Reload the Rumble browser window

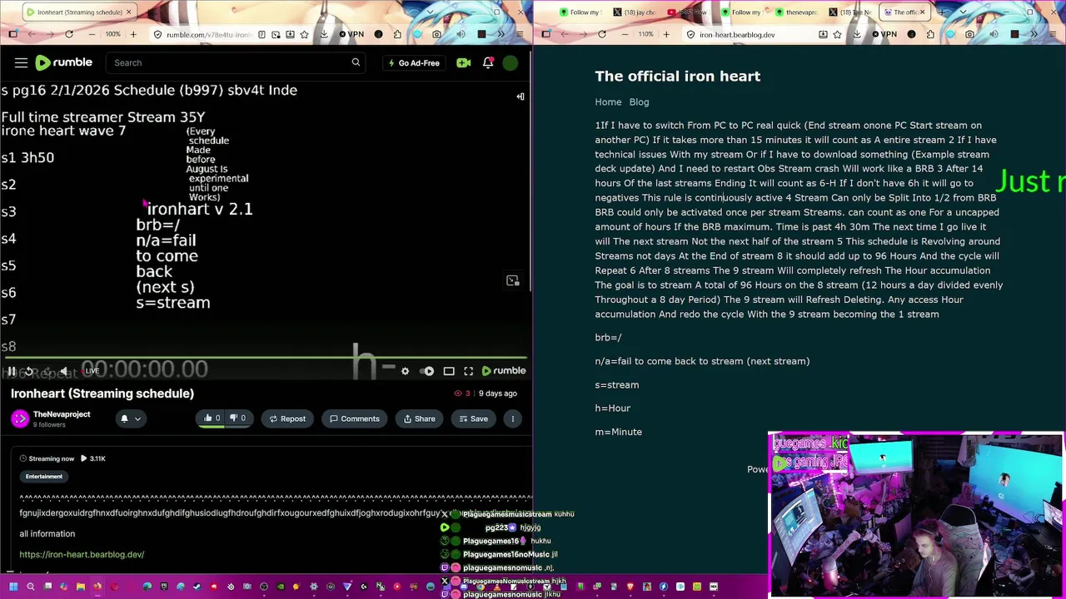point(69,34)
